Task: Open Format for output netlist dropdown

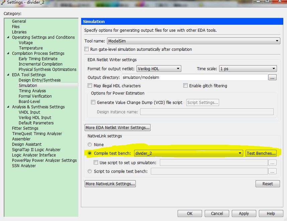Action: pyautogui.click(x=159, y=69)
